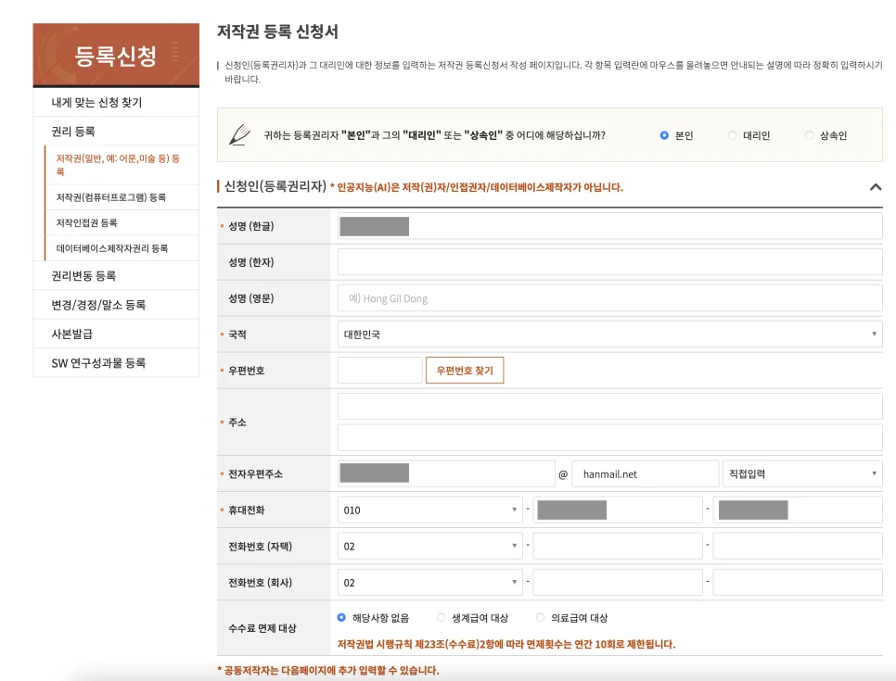
Task: Click the 우편번호 찾기 button
Action: [465, 371]
